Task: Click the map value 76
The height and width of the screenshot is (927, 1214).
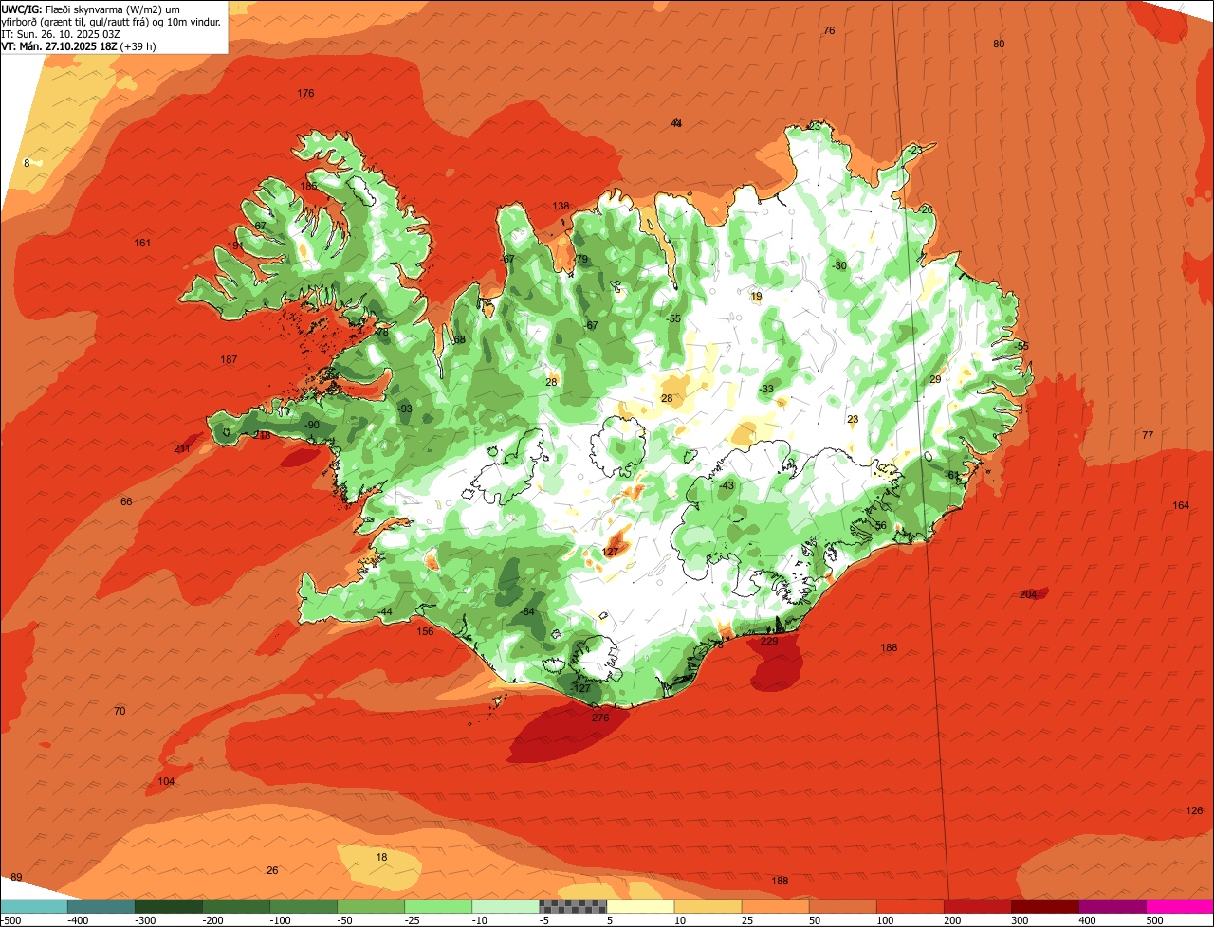Action: coord(829,30)
